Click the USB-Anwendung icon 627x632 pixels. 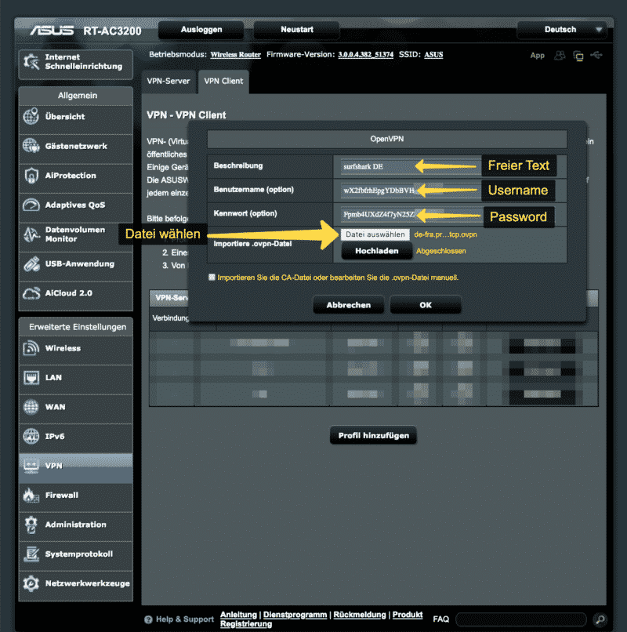(x=31, y=263)
